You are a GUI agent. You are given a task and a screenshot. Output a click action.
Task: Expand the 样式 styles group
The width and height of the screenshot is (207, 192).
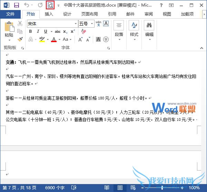[x=134, y=31]
